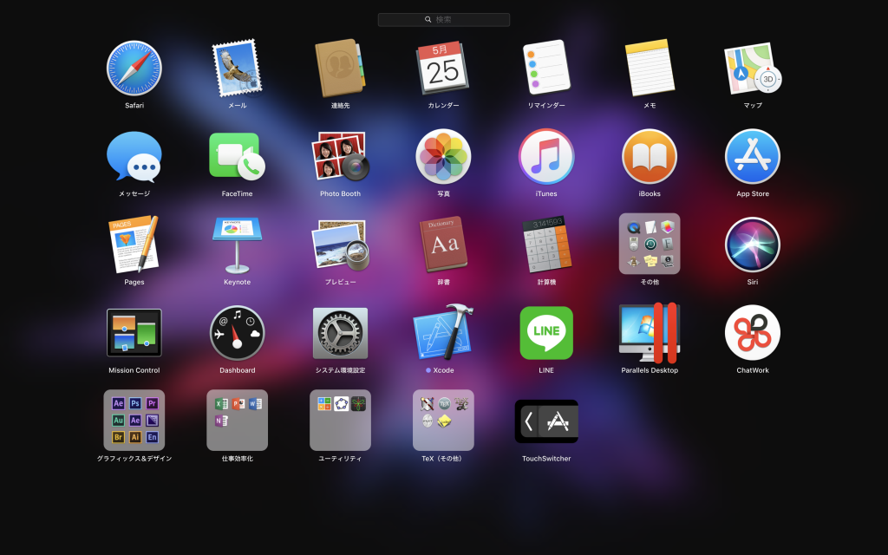Launch Parallels Desktop

pos(650,333)
